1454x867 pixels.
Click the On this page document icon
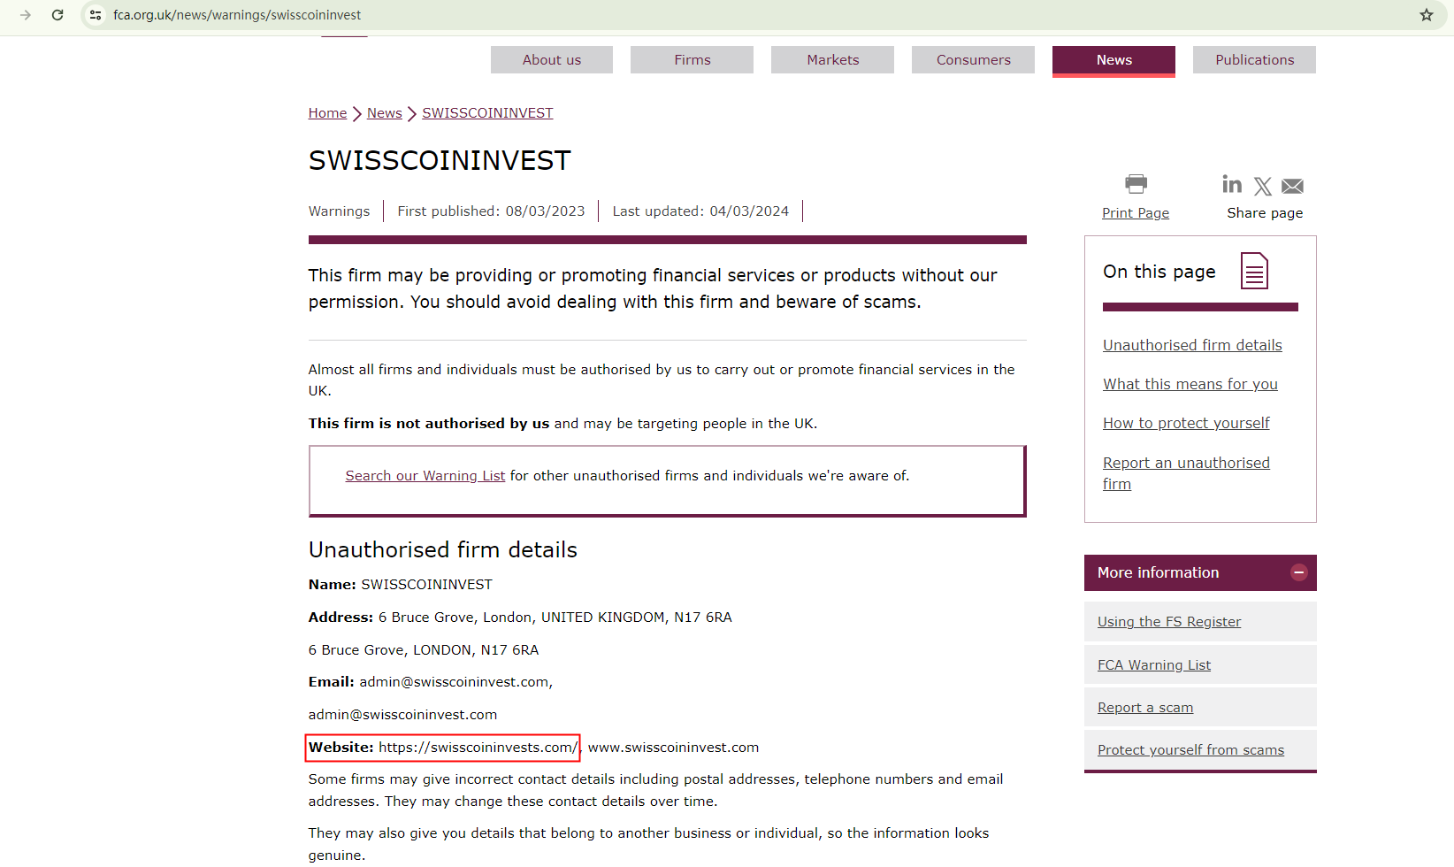coord(1254,271)
